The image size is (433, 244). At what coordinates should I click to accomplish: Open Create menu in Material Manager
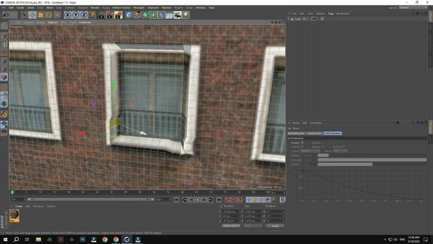[18, 206]
